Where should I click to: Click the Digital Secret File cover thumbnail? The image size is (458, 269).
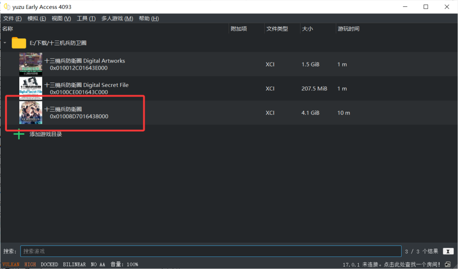(31, 88)
